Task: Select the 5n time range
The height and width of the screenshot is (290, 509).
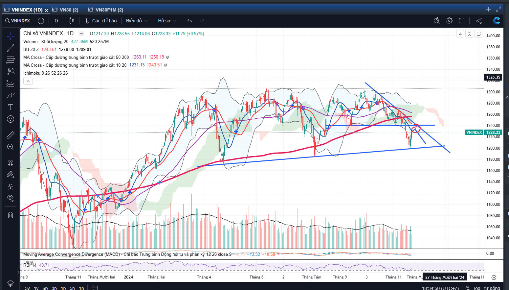Action: (x=72, y=288)
